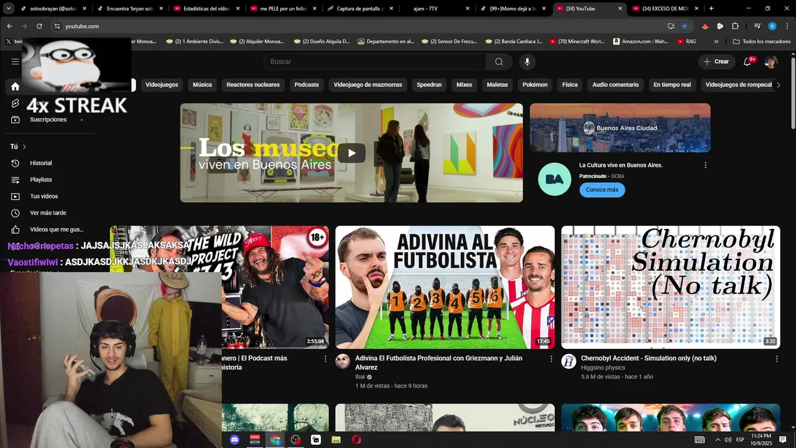The height and width of the screenshot is (448, 796).
Task: View site information icon in address bar
Action: [57, 26]
